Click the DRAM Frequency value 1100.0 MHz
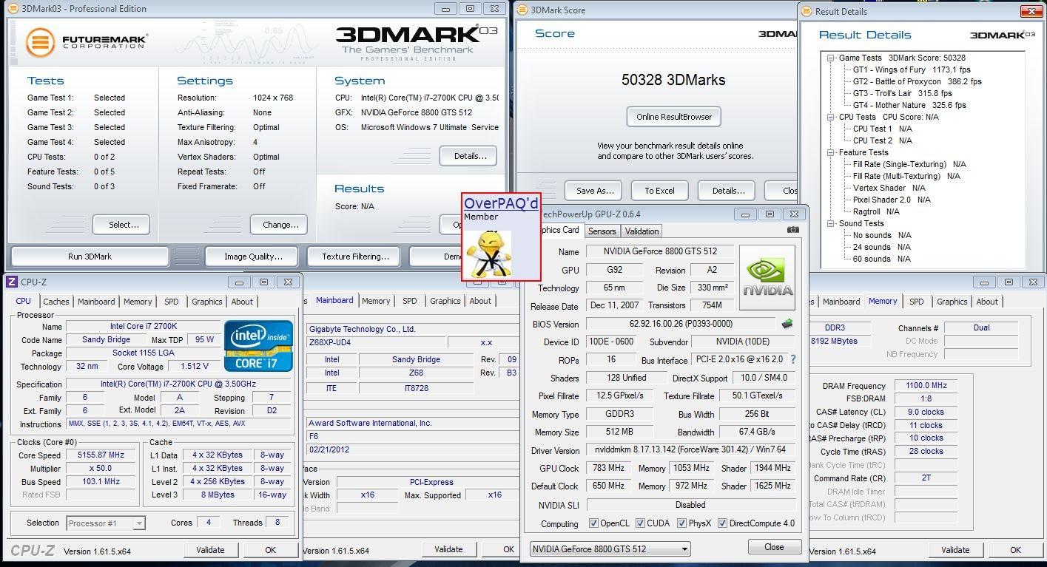 click(926, 386)
